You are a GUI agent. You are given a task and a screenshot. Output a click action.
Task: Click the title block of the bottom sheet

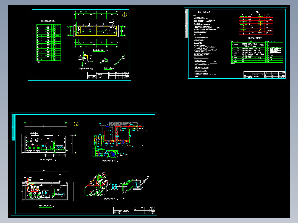pyautogui.click(x=134, y=210)
